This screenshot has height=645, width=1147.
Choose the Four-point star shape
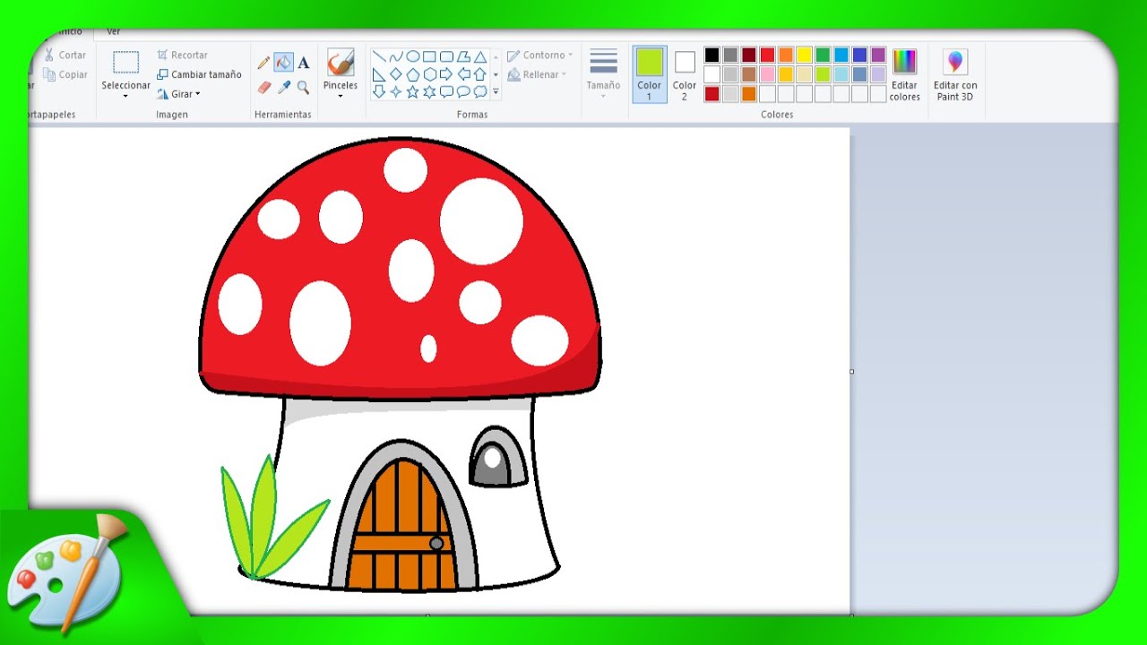[396, 91]
